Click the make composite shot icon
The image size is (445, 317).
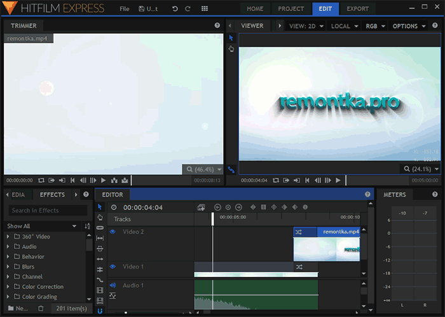coord(202,208)
